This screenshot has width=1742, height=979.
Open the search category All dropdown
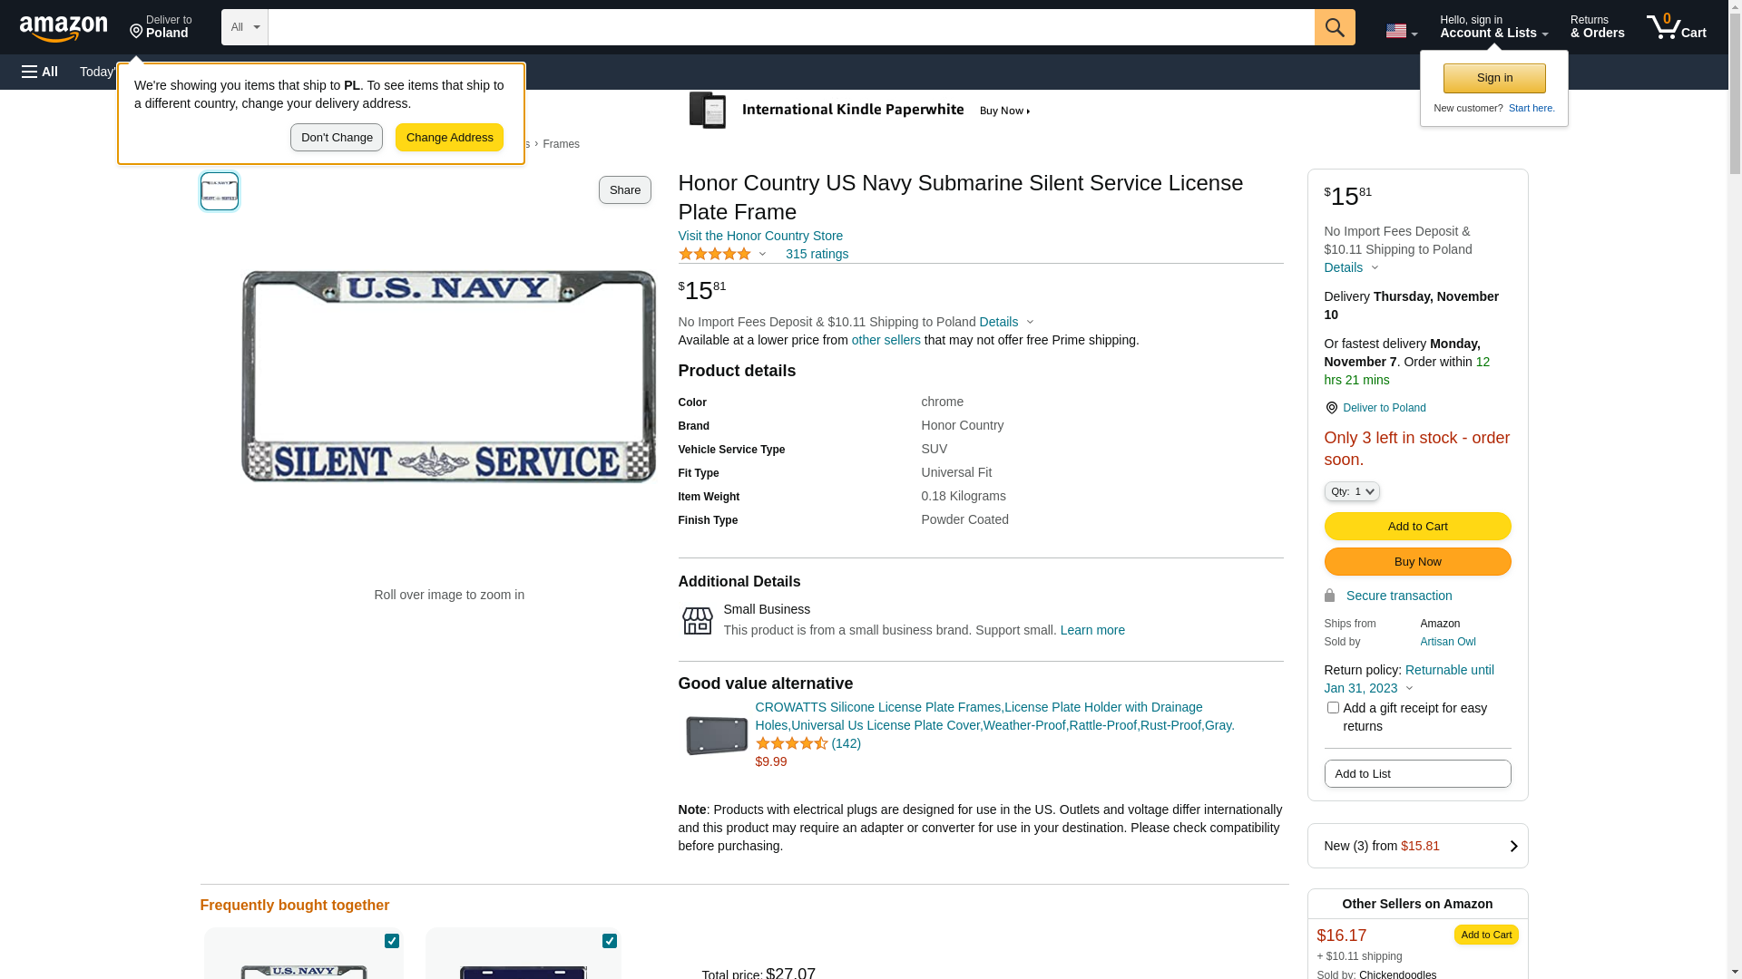pos(244,27)
